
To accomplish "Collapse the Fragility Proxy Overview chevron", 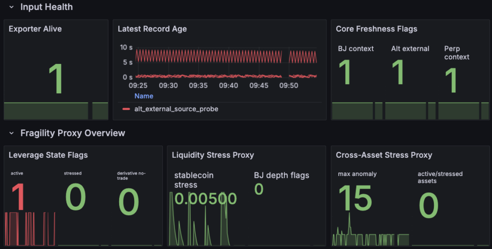I will pyautogui.click(x=12, y=133).
